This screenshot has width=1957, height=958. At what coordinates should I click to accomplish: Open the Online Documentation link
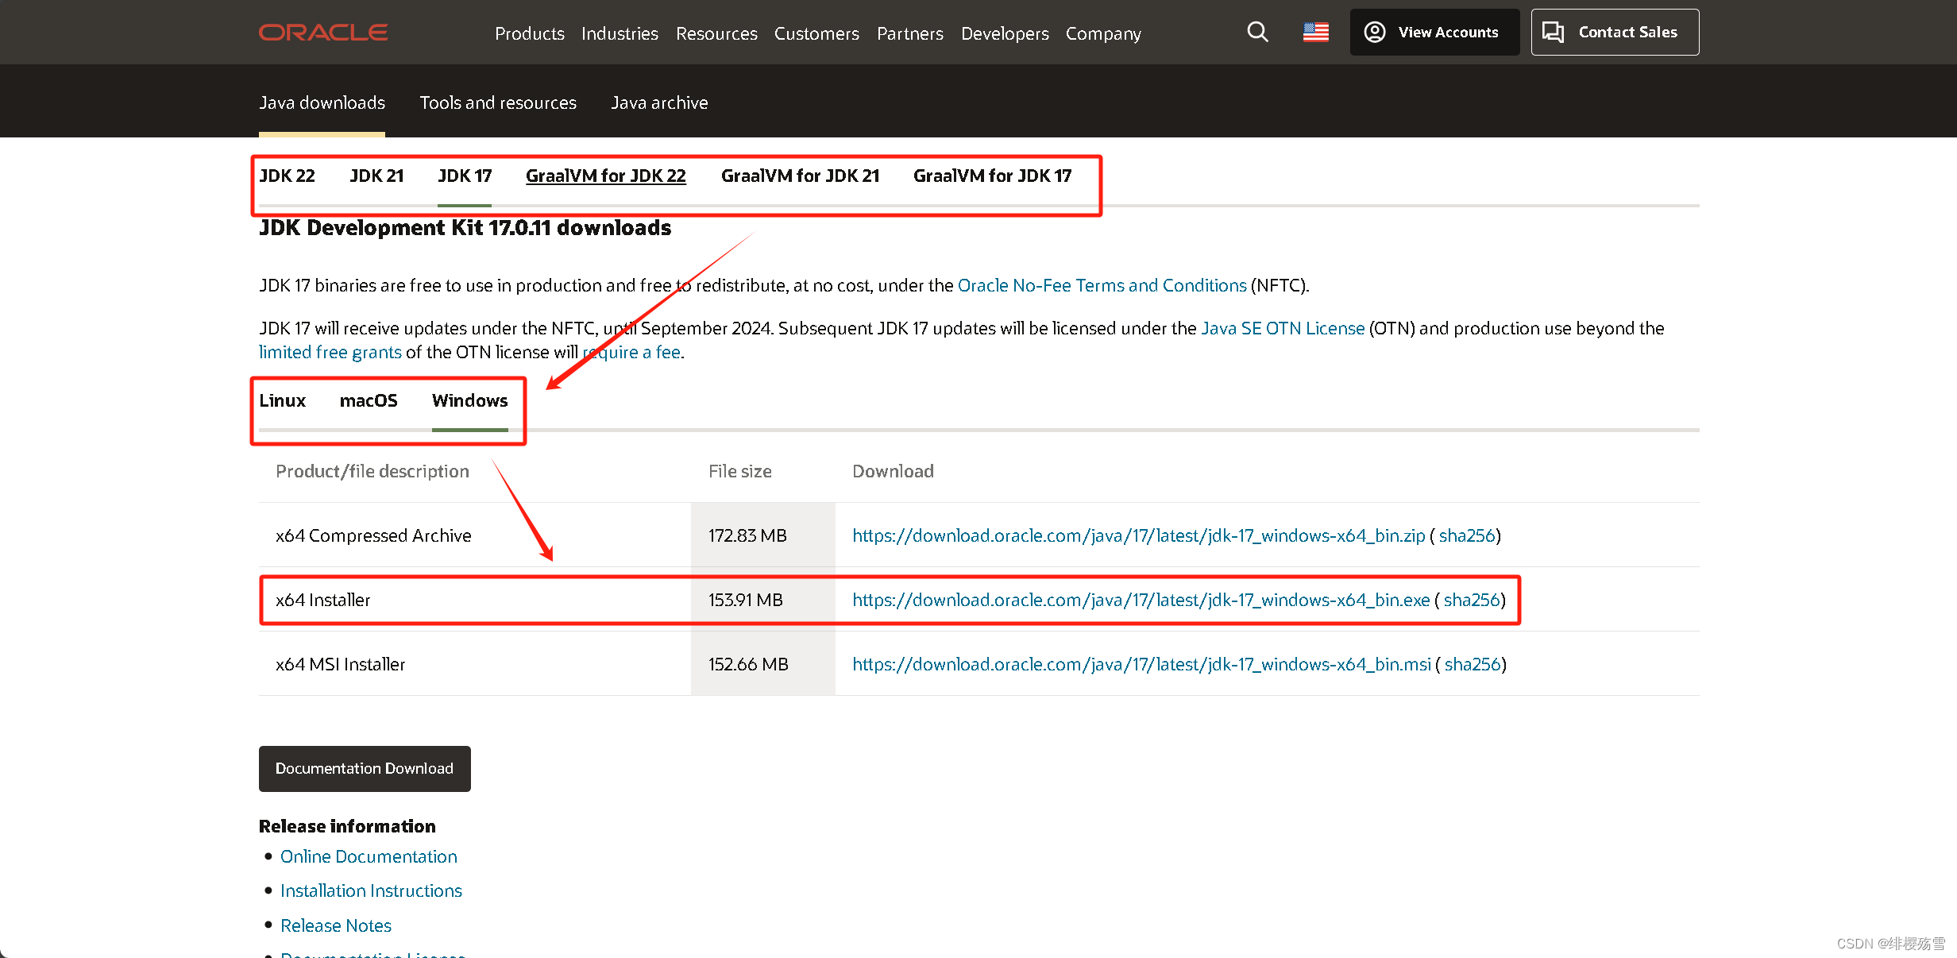pyautogui.click(x=369, y=856)
